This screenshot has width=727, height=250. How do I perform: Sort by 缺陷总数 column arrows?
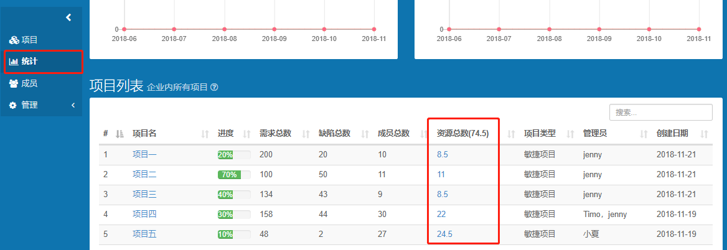[364, 134]
